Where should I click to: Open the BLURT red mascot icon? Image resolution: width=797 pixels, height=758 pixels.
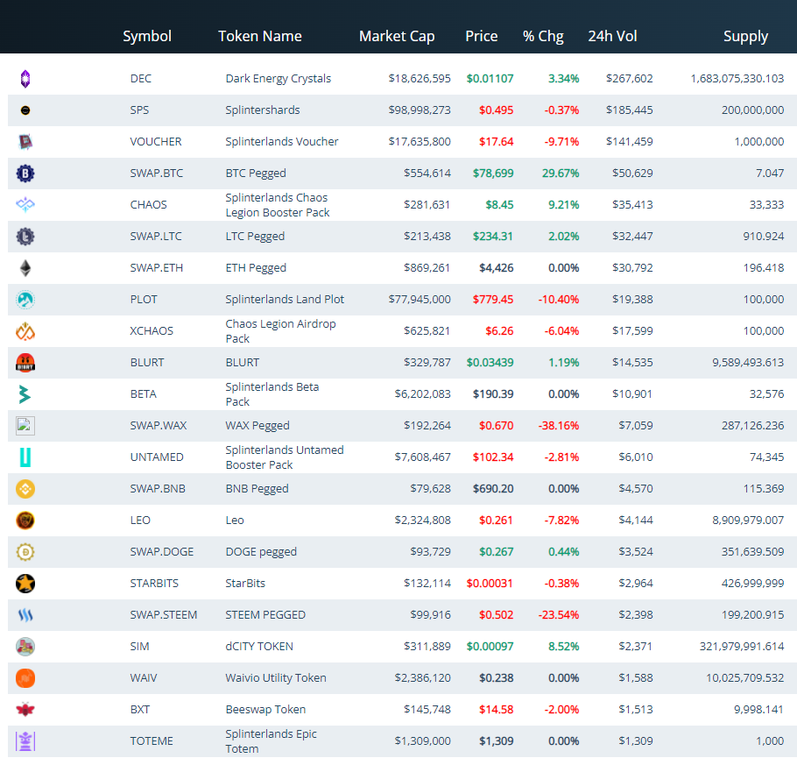pyautogui.click(x=25, y=363)
